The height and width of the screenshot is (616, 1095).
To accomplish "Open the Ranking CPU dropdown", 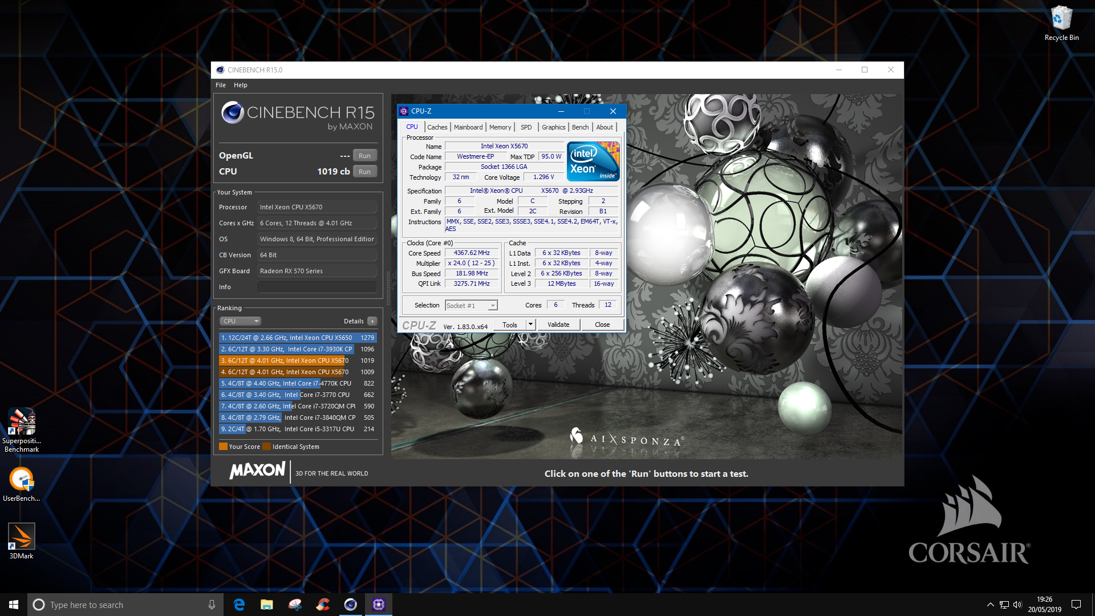I will [x=240, y=321].
